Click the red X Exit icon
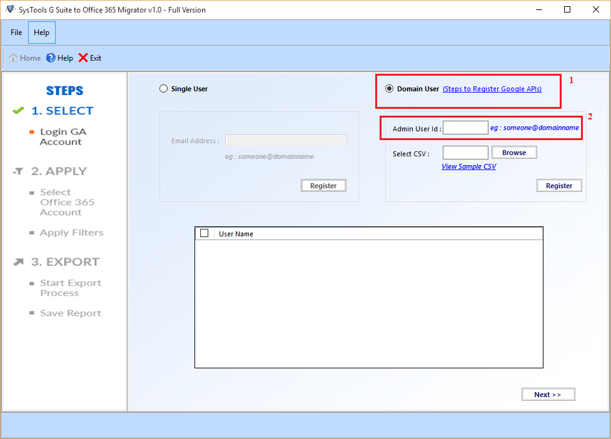611x439 pixels. click(x=83, y=58)
